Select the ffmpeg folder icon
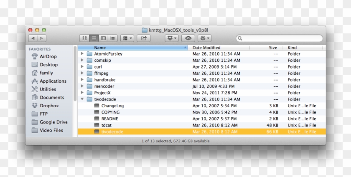Image resolution: width=351 pixels, height=177 pixels. click(89, 73)
